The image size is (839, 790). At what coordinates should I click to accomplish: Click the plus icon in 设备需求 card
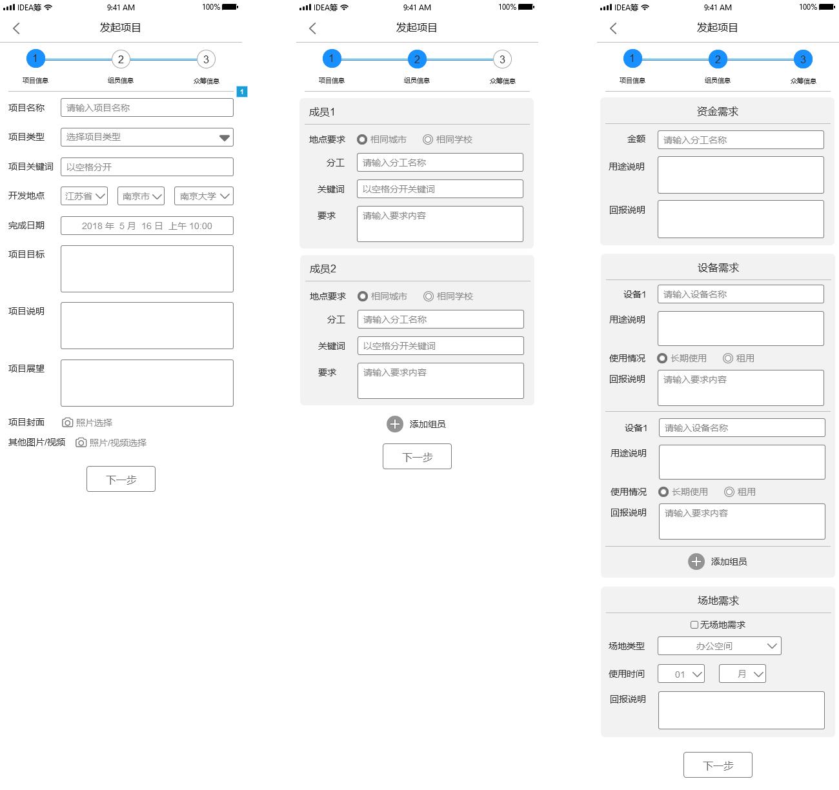pos(696,562)
